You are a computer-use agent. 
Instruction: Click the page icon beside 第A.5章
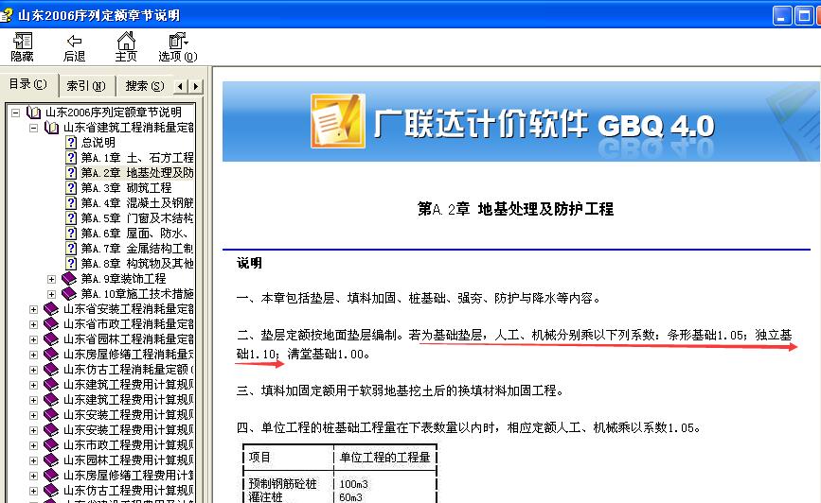point(71,218)
